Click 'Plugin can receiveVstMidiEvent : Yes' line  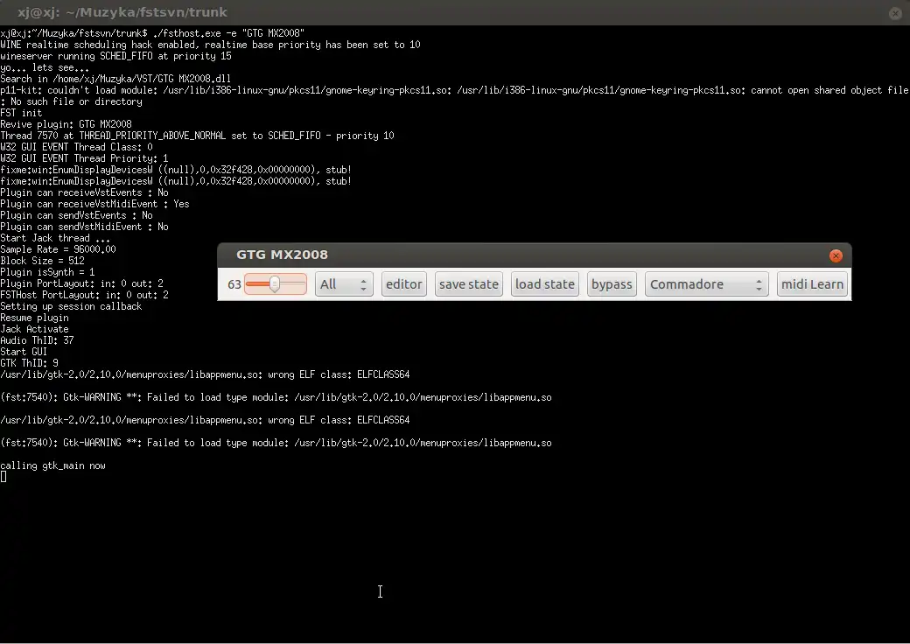tap(94, 204)
